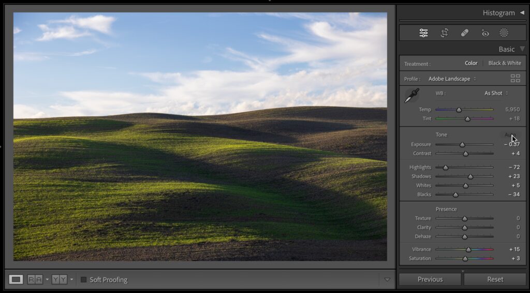Open the Crop Overlay tool
The image size is (530, 293).
pos(444,33)
